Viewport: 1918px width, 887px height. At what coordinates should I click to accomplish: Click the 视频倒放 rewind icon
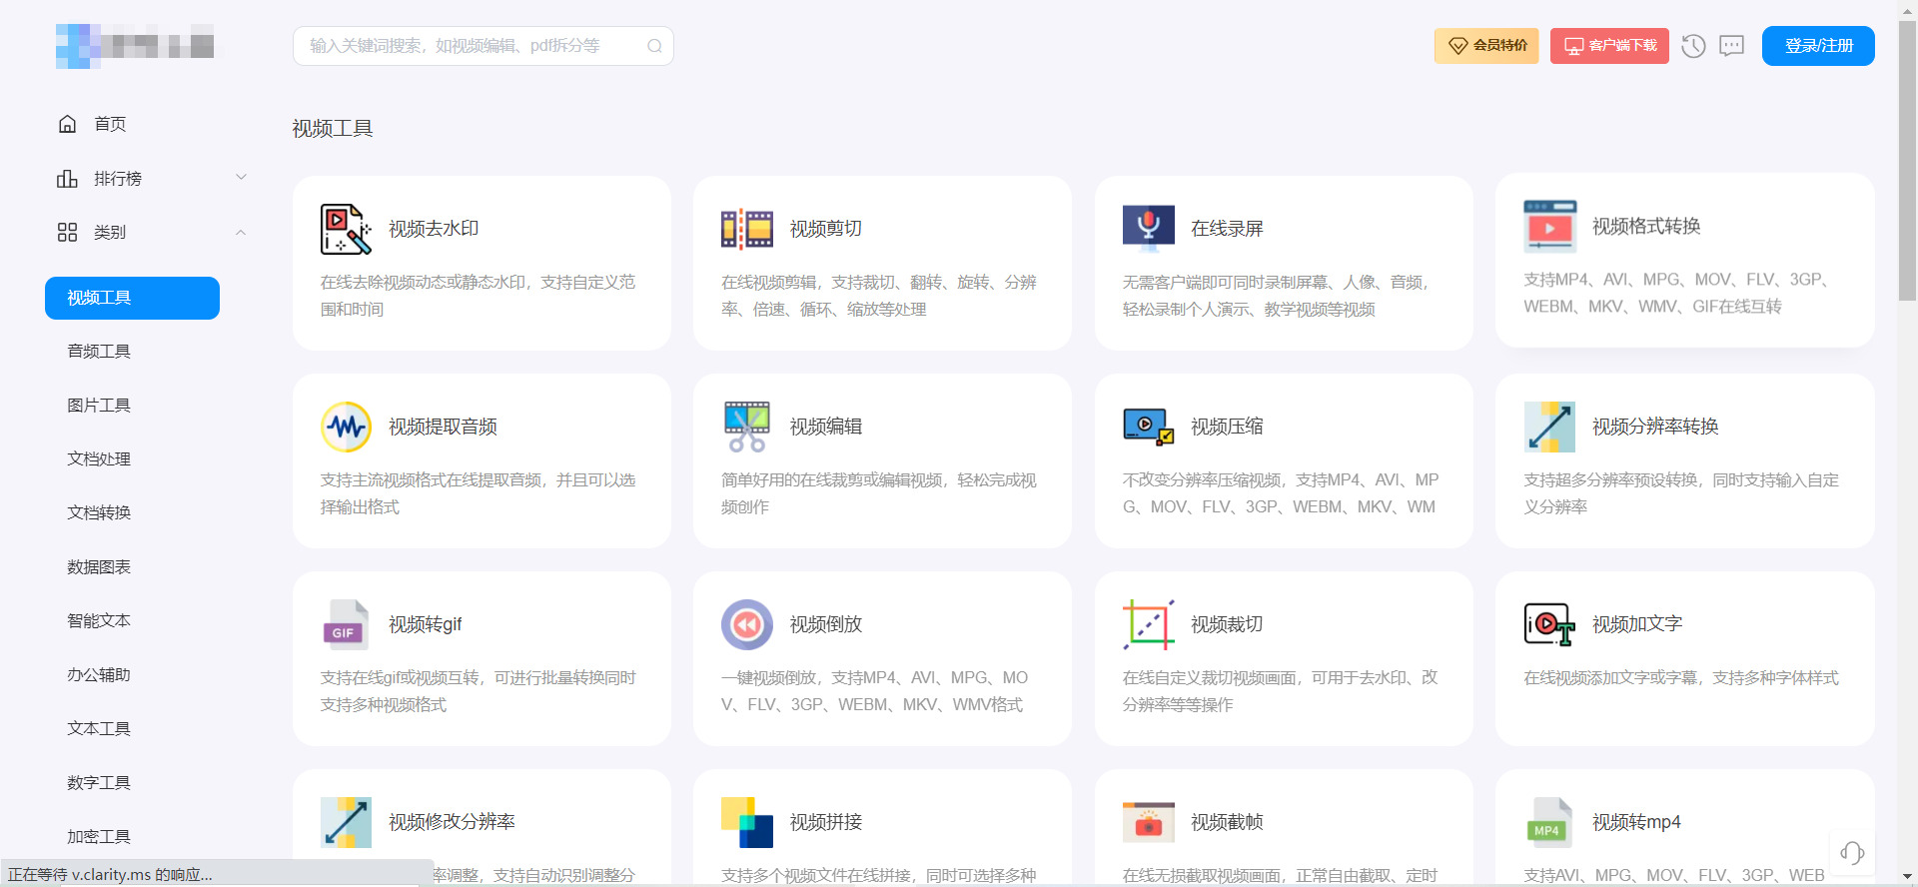pos(747,624)
